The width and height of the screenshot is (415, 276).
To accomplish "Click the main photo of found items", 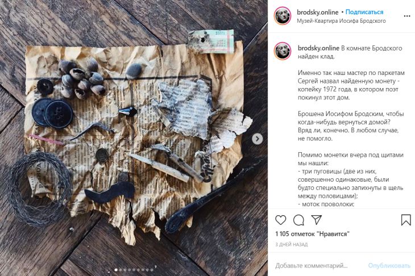I will coord(134,138).
